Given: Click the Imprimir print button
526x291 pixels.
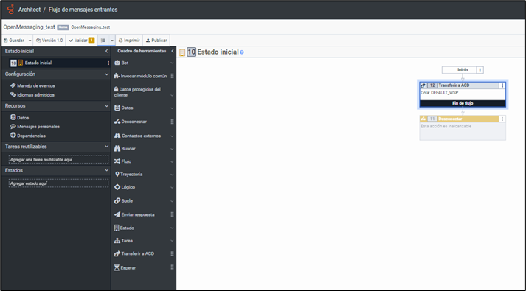Looking at the screenshot, I should (129, 41).
